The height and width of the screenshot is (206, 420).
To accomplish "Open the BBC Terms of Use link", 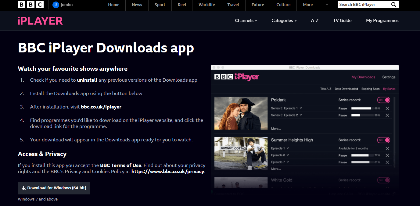I will tap(121, 165).
